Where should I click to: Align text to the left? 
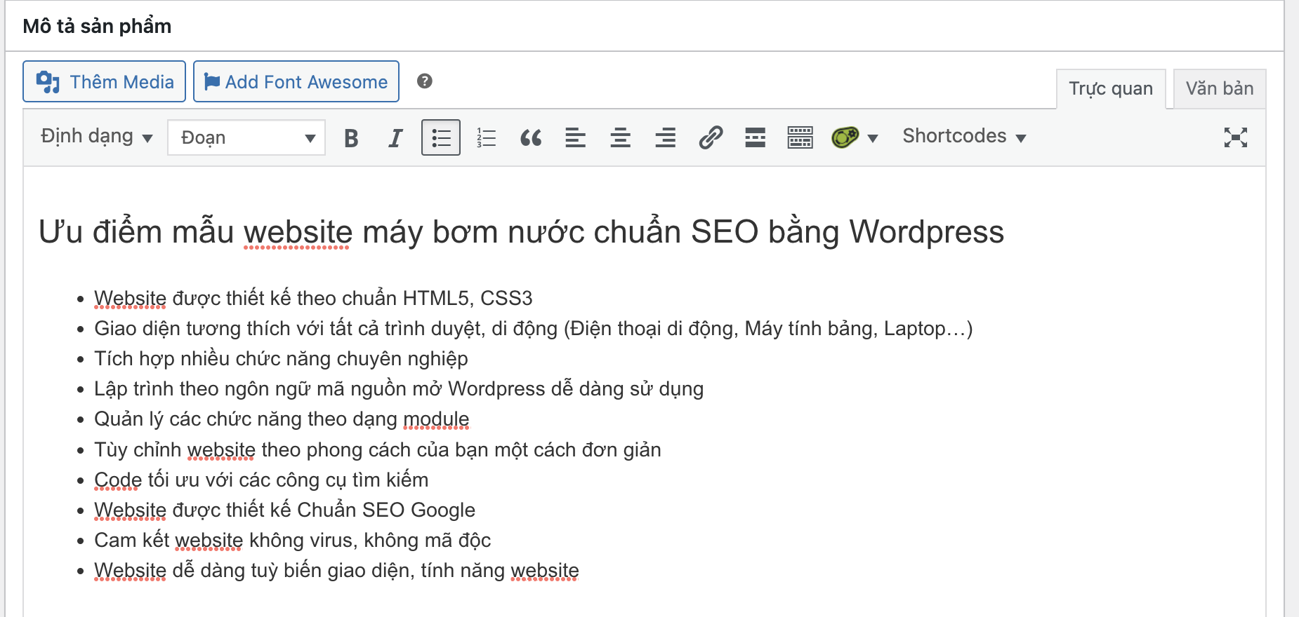point(576,137)
